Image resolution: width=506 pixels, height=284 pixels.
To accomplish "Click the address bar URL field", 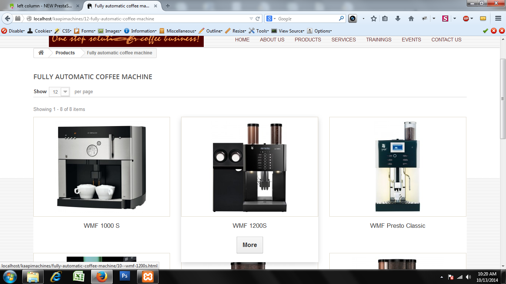I will [137, 18].
